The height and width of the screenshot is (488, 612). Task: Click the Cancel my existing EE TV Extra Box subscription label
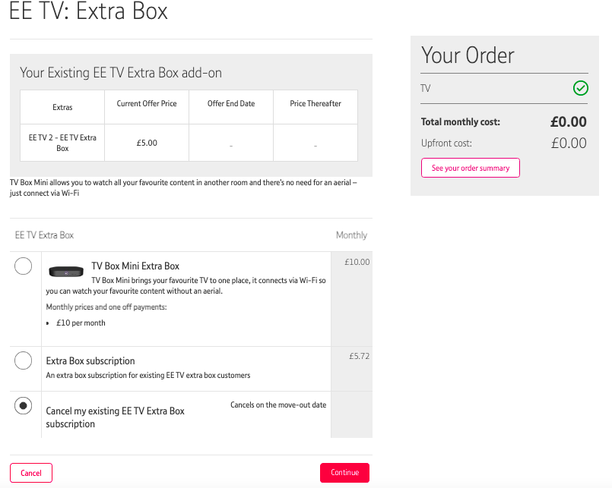click(115, 417)
